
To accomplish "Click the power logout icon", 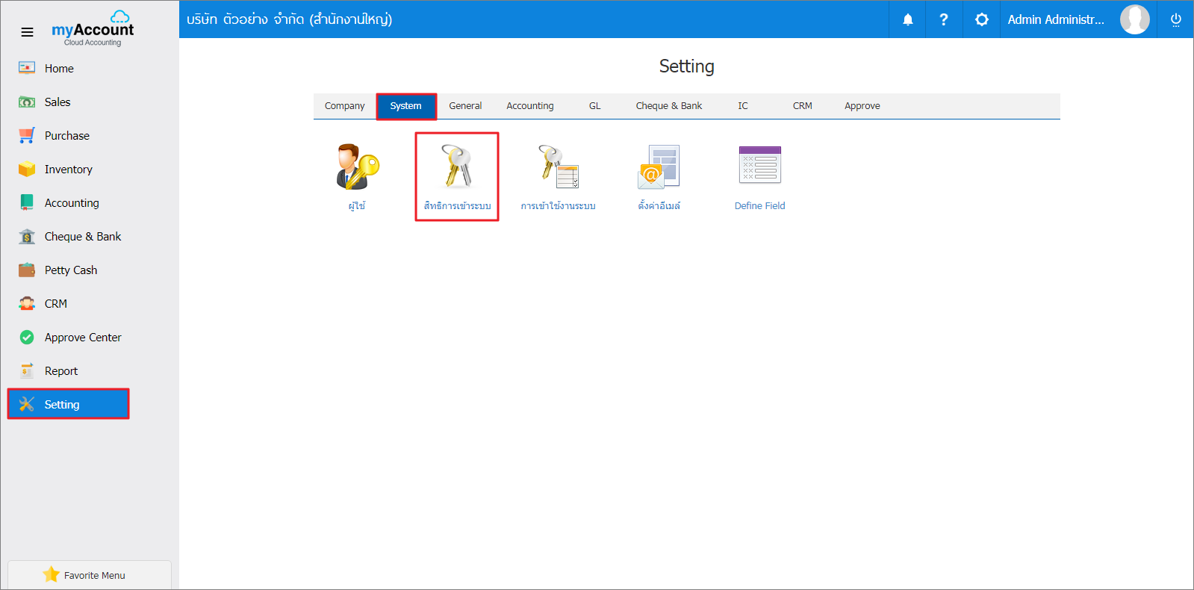I will pyautogui.click(x=1175, y=19).
